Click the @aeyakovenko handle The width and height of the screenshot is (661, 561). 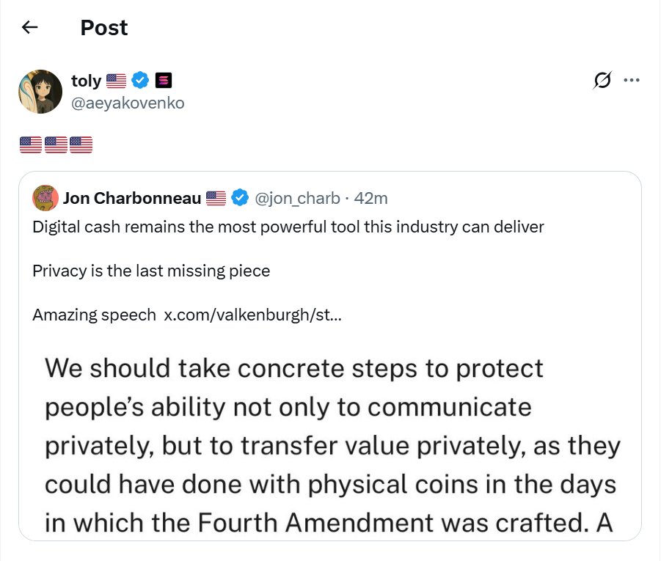pos(128,103)
